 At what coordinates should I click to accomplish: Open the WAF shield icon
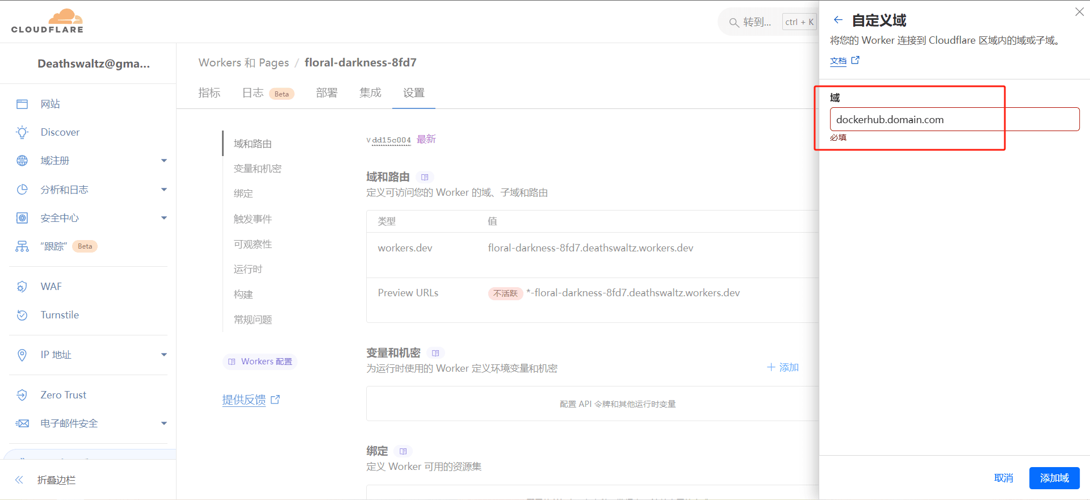coord(22,287)
